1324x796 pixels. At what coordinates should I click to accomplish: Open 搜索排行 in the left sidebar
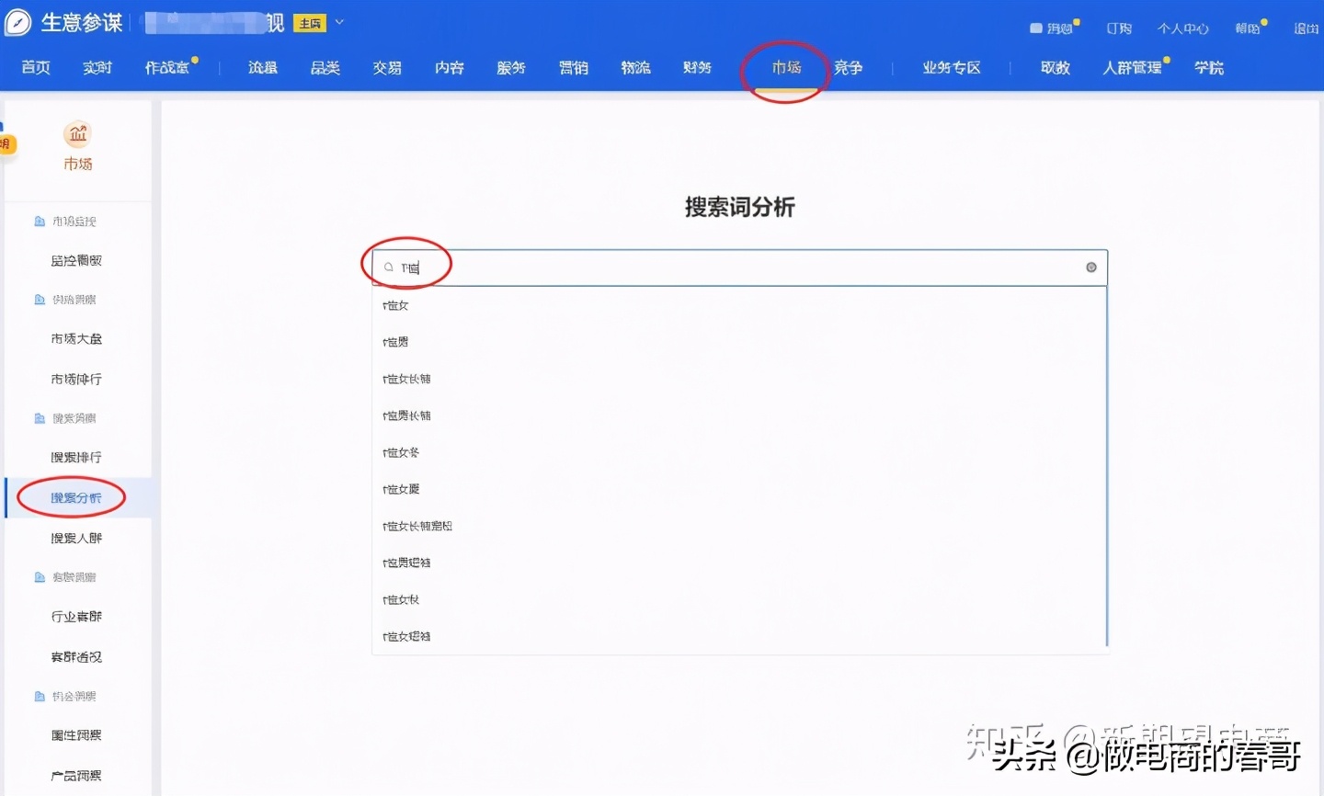[x=76, y=457]
